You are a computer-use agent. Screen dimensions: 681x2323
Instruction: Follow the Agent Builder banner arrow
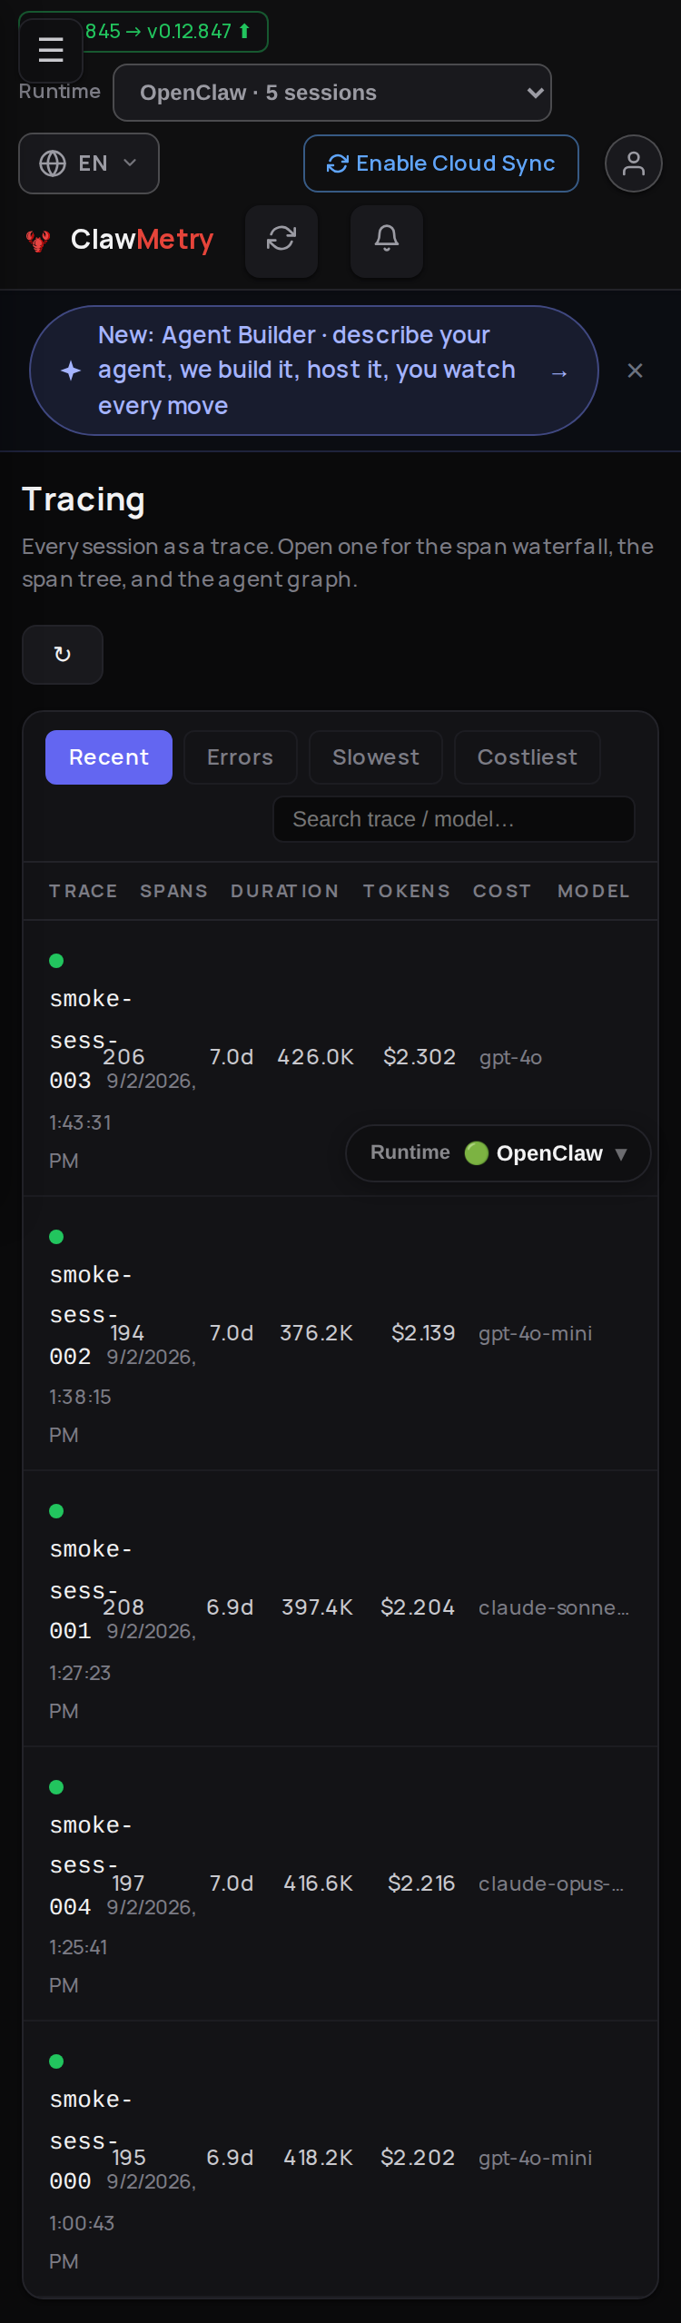559,373
